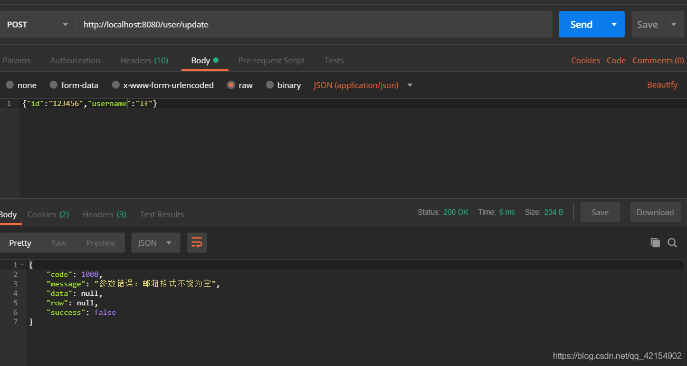Click the "success": false response line
Screen dimensions: 687x366
coord(81,312)
